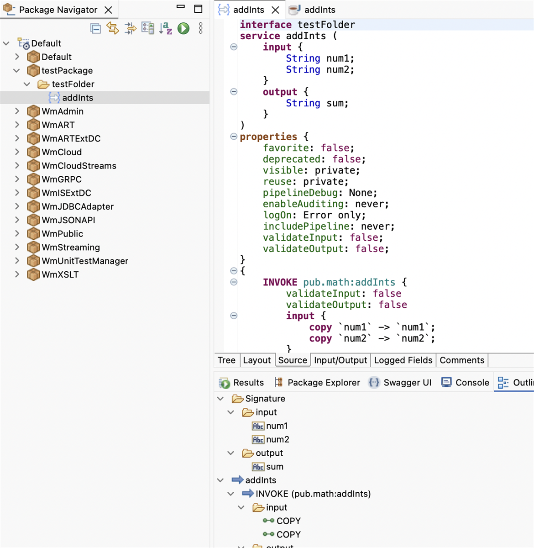Click the green Run button
534x548 pixels.
tap(183, 28)
